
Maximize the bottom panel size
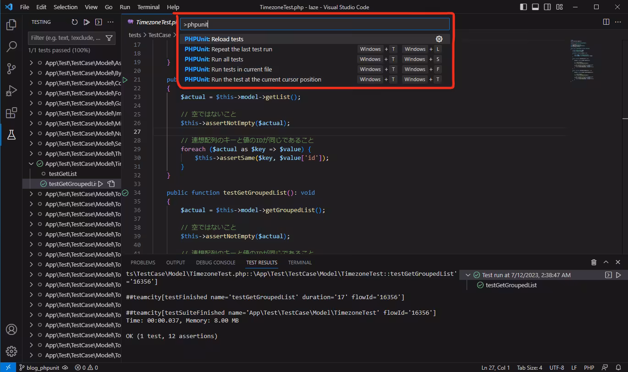pos(606,263)
